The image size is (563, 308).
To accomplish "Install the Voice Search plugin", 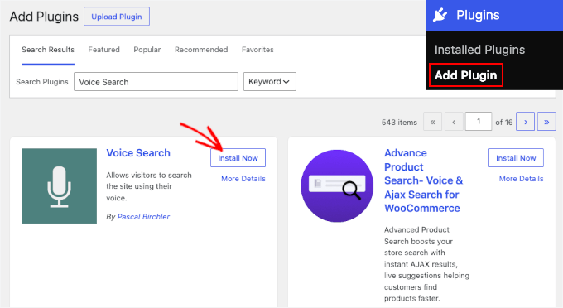I will (x=238, y=158).
